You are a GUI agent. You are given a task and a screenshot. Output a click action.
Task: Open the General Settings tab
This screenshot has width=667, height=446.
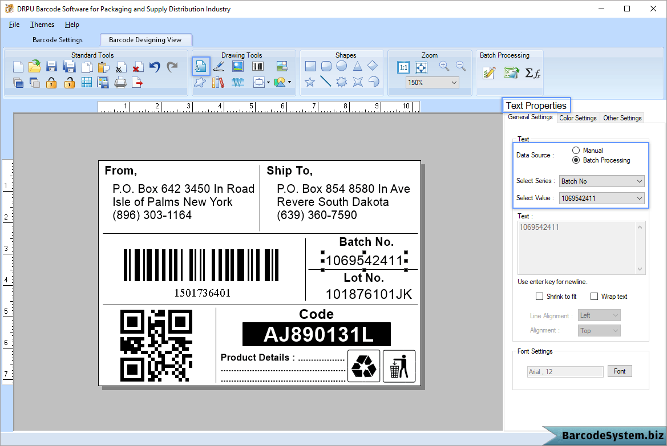531,117
